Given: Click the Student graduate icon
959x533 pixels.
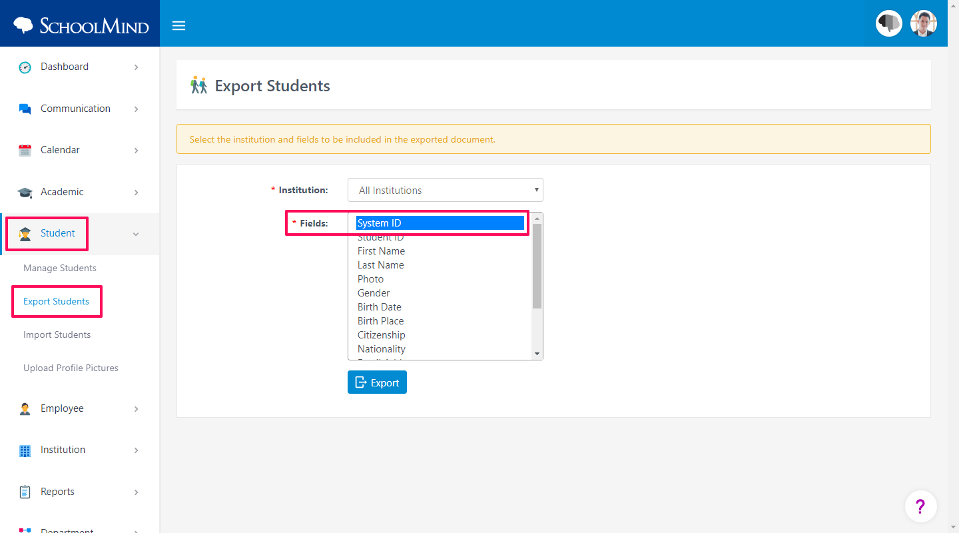Looking at the screenshot, I should (x=25, y=234).
